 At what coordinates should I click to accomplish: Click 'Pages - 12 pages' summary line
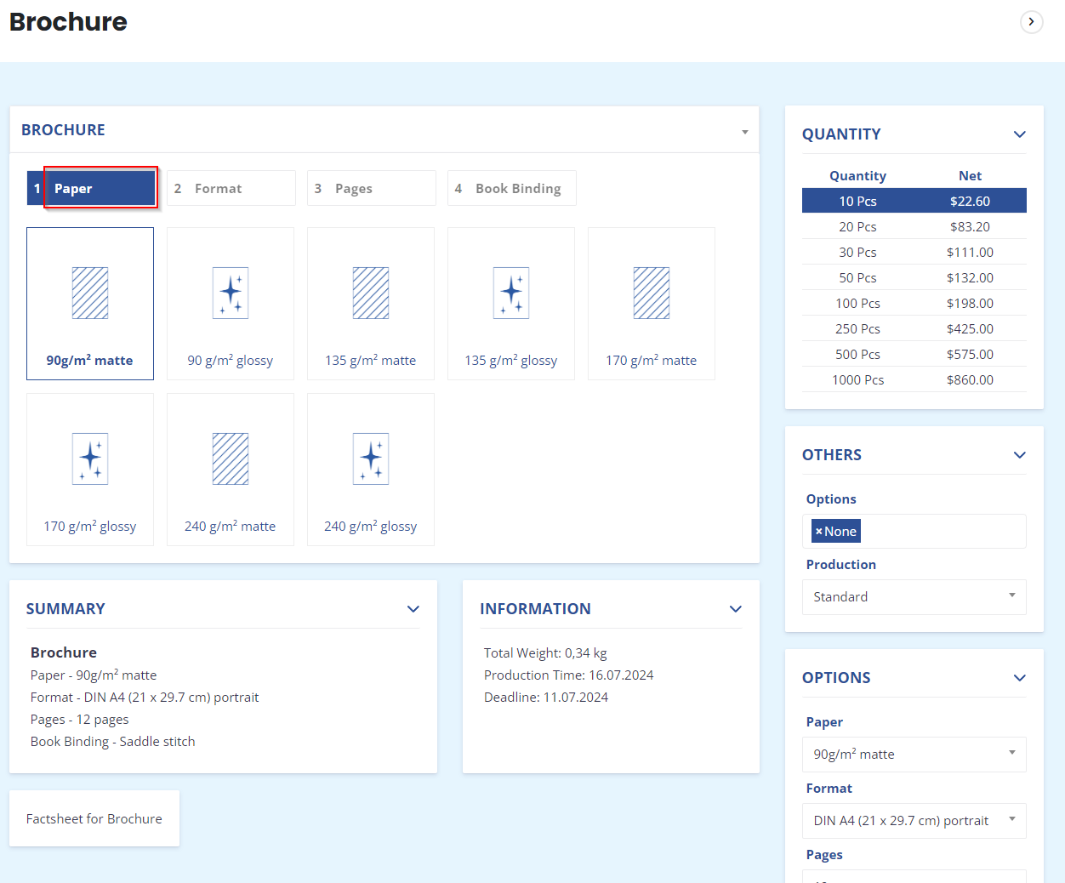[x=80, y=720]
